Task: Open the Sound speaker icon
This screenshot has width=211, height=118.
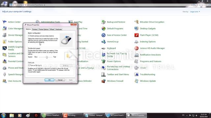Action: (136, 68)
